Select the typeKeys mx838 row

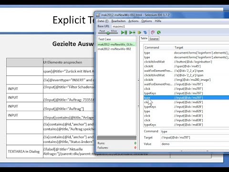(186, 125)
